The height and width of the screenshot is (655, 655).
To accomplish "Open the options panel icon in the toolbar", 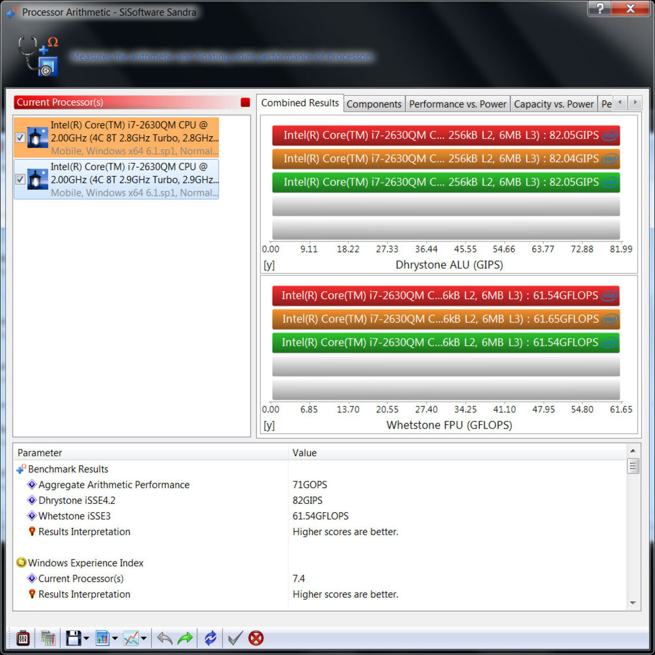I will pyautogui.click(x=22, y=638).
